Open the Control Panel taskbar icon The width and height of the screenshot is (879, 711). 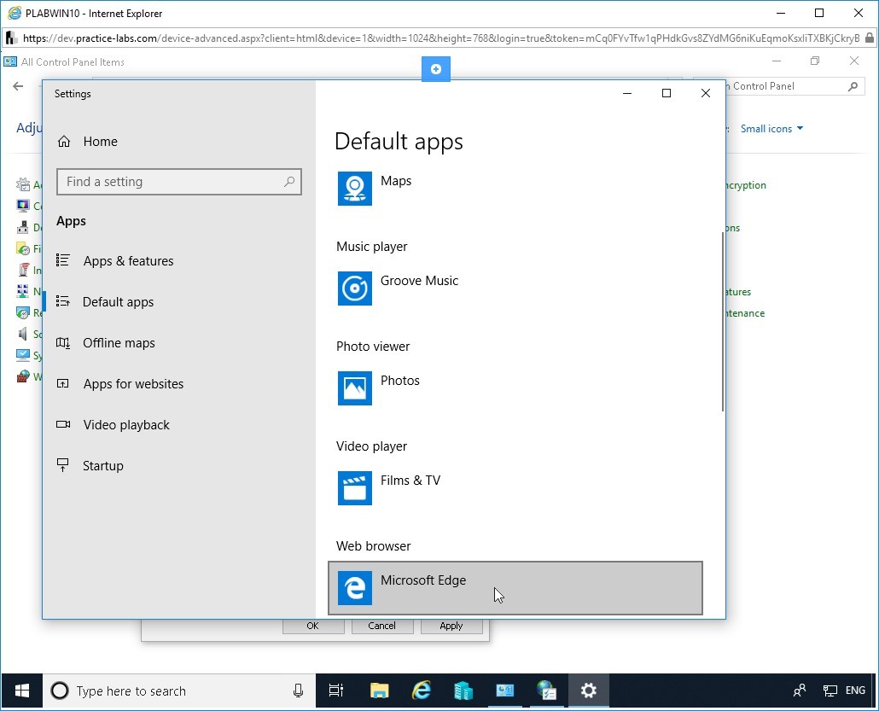[x=504, y=691]
